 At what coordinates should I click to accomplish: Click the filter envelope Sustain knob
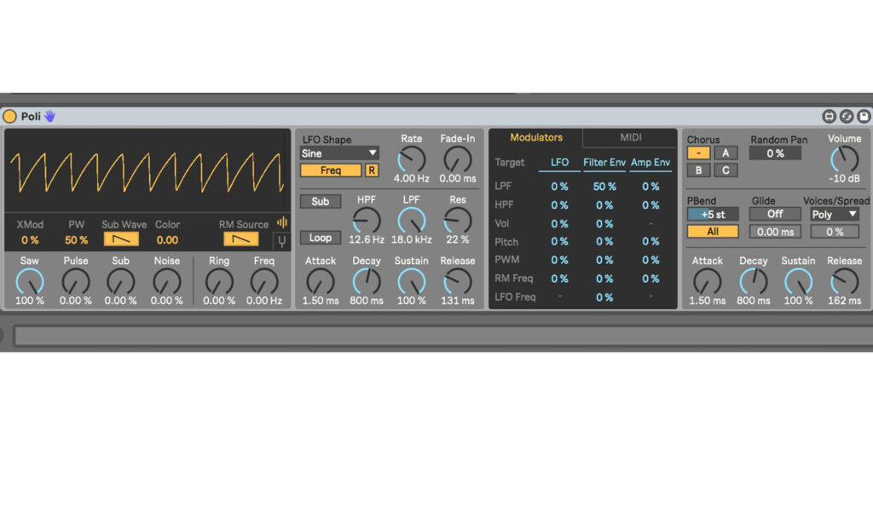[412, 282]
